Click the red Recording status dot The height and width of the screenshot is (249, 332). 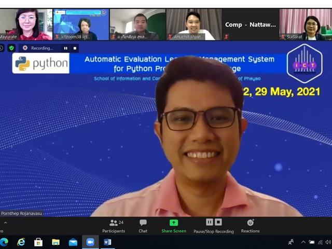pyautogui.click(x=25, y=48)
